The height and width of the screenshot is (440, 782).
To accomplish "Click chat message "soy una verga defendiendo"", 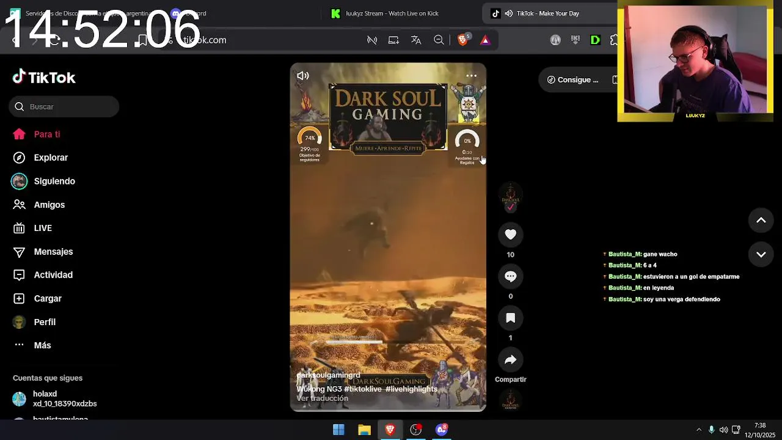I will pyautogui.click(x=682, y=299).
